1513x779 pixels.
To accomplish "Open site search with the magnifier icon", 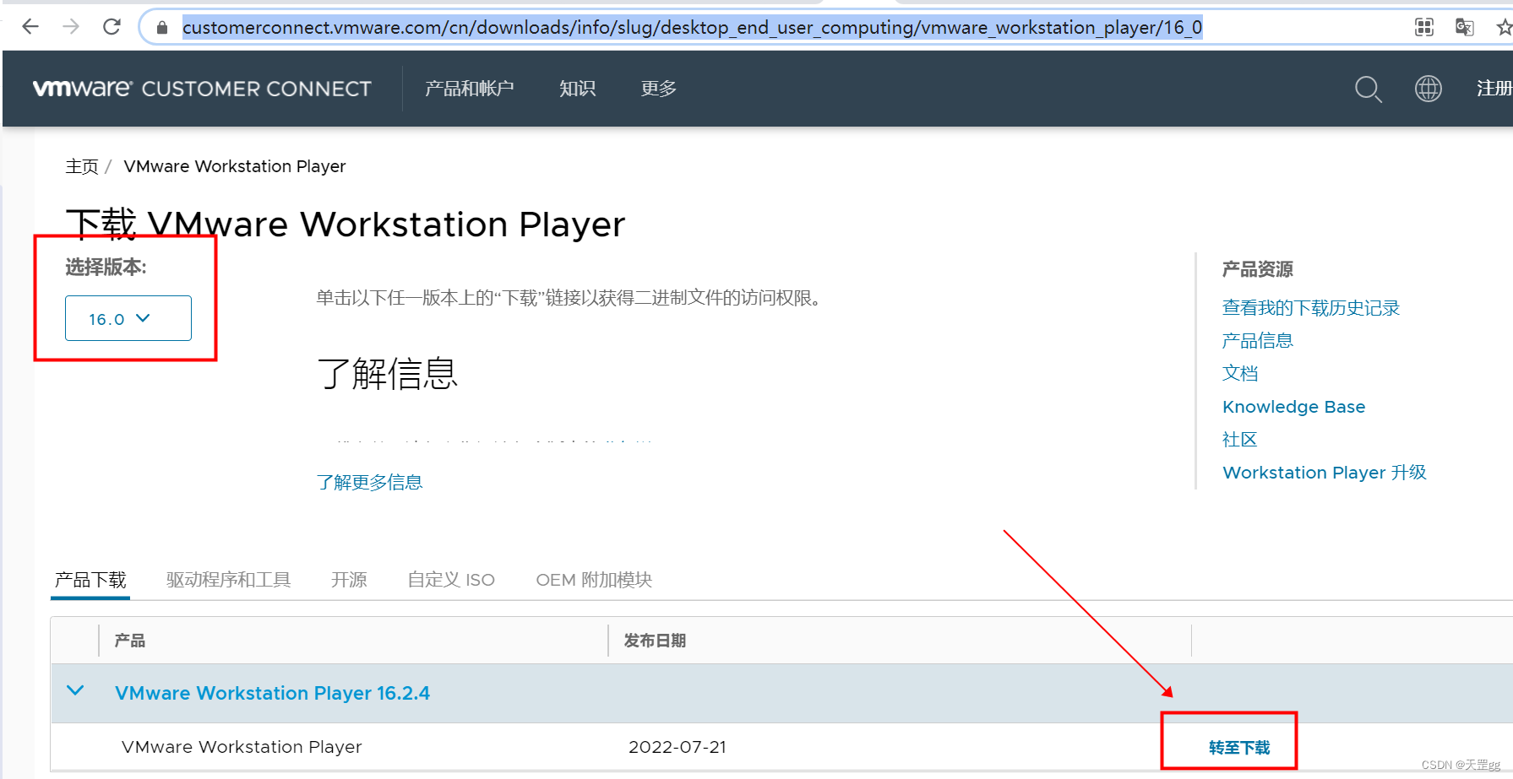I will [x=1369, y=89].
